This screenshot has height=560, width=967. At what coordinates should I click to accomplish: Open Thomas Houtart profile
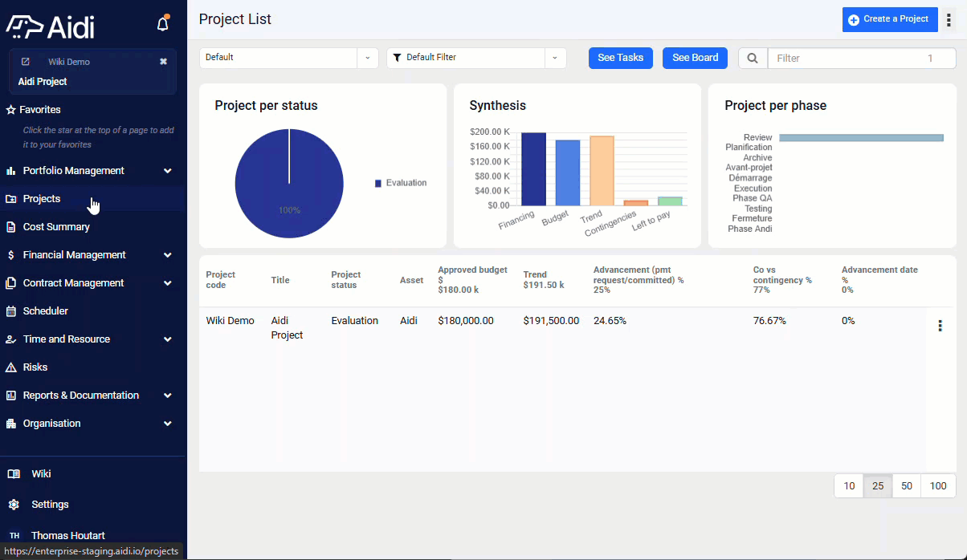point(68,536)
